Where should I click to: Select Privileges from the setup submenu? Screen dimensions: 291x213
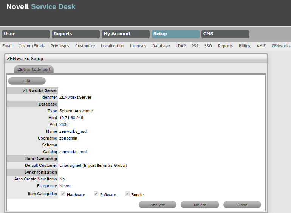coord(60,46)
